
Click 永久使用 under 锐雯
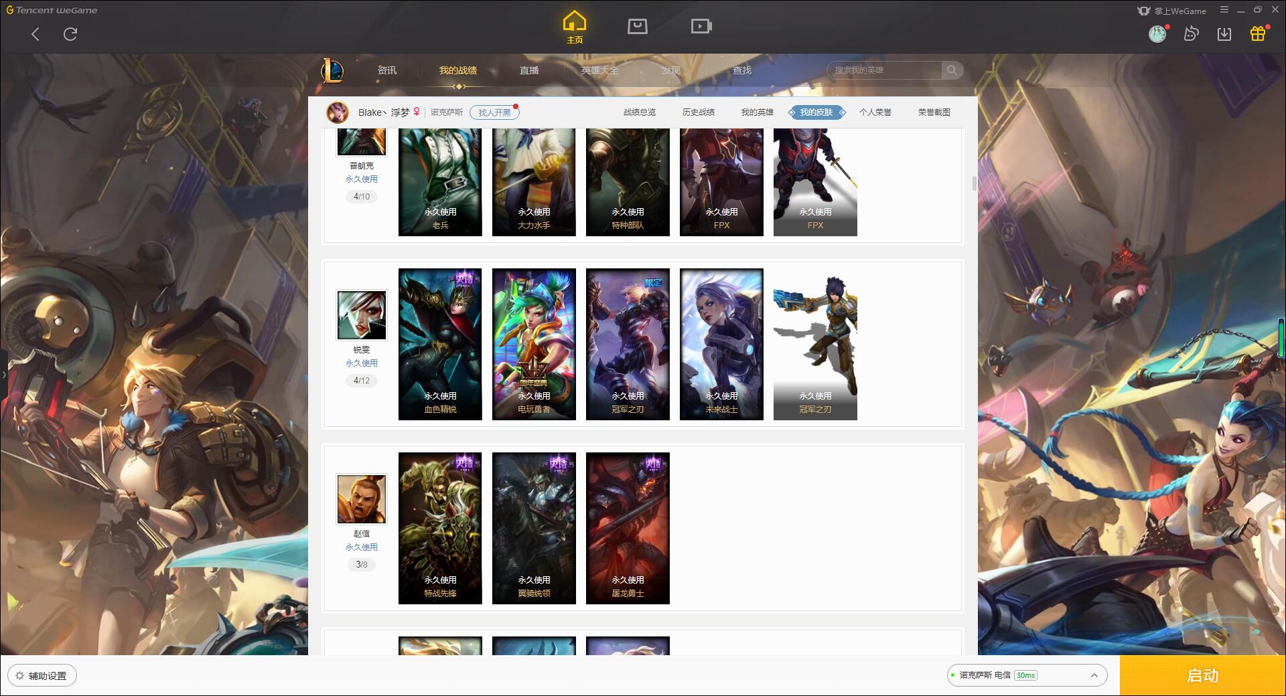(362, 363)
